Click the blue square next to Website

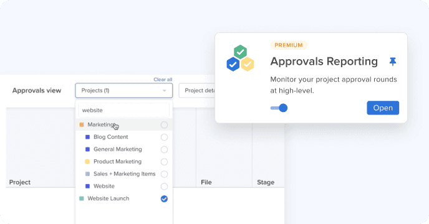coord(87,186)
